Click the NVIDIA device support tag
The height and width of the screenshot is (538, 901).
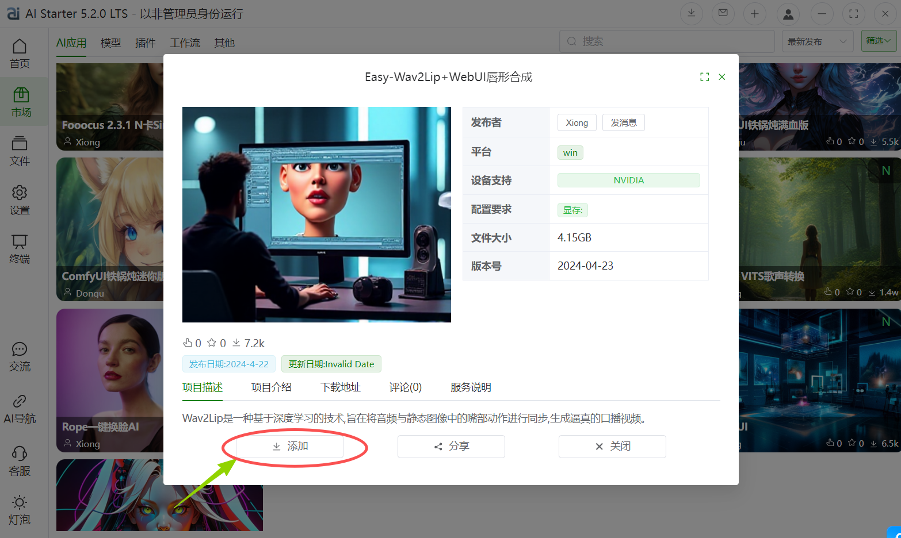coord(629,180)
